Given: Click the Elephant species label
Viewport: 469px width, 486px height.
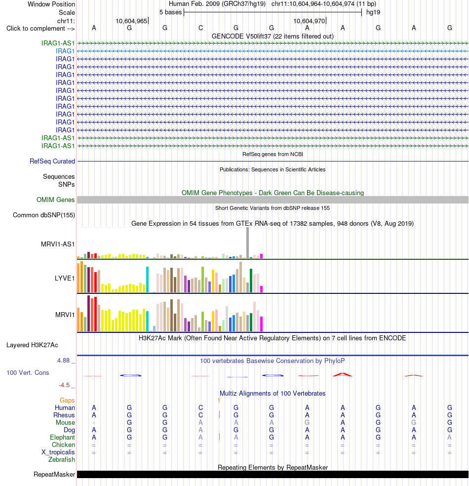Looking at the screenshot, I should [63, 437].
